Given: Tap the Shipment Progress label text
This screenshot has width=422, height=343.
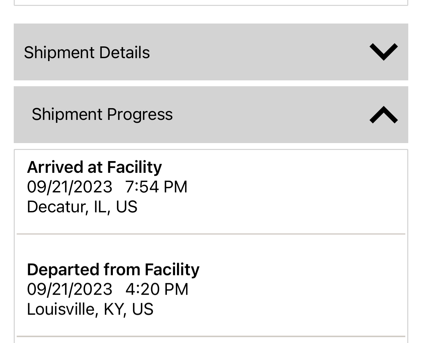Looking at the screenshot, I should (102, 114).
